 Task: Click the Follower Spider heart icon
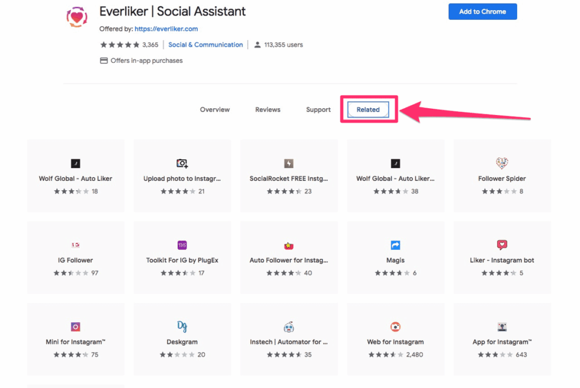502,163
